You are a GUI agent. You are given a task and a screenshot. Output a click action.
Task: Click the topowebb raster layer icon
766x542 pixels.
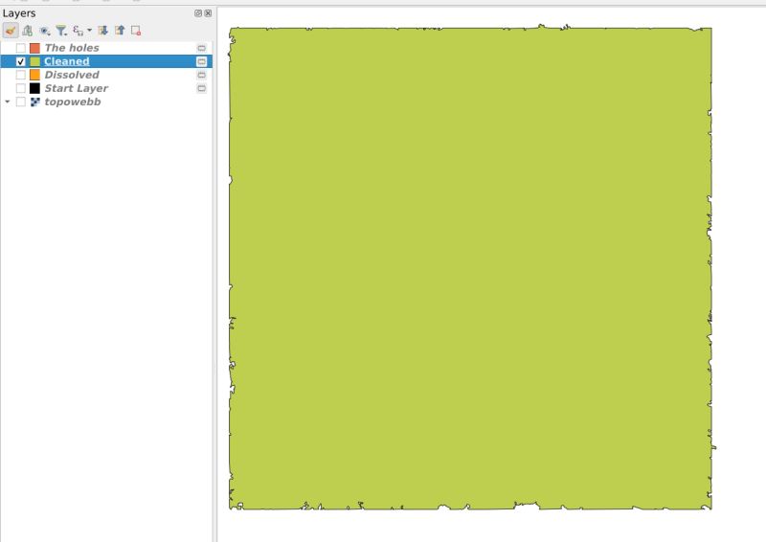click(34, 102)
